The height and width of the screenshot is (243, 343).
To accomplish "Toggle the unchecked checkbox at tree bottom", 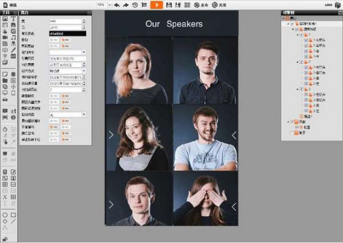I will pyautogui.click(x=292, y=133).
